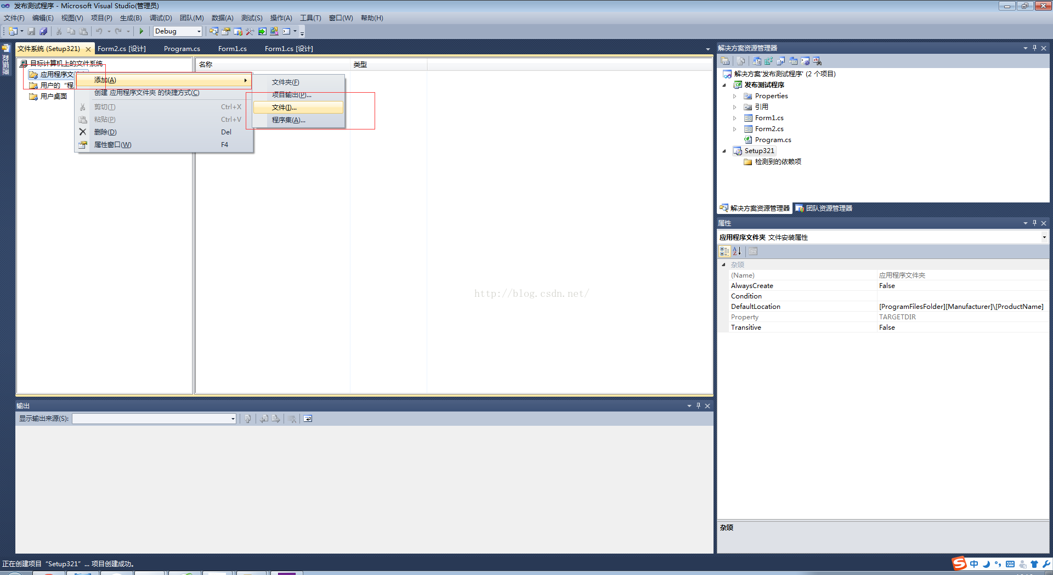Collapse the Setup321 project node
Viewport: 1053px width, 575px height.
(724, 151)
